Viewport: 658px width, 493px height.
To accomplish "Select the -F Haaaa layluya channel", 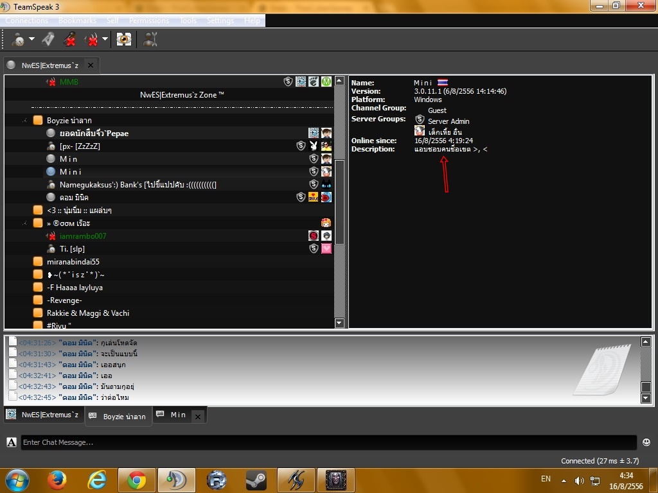I will (x=75, y=288).
